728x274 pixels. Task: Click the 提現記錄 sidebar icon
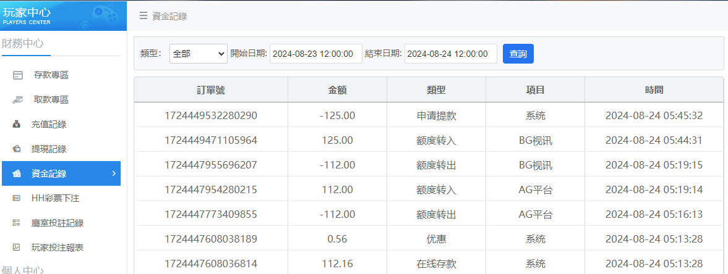click(x=17, y=149)
